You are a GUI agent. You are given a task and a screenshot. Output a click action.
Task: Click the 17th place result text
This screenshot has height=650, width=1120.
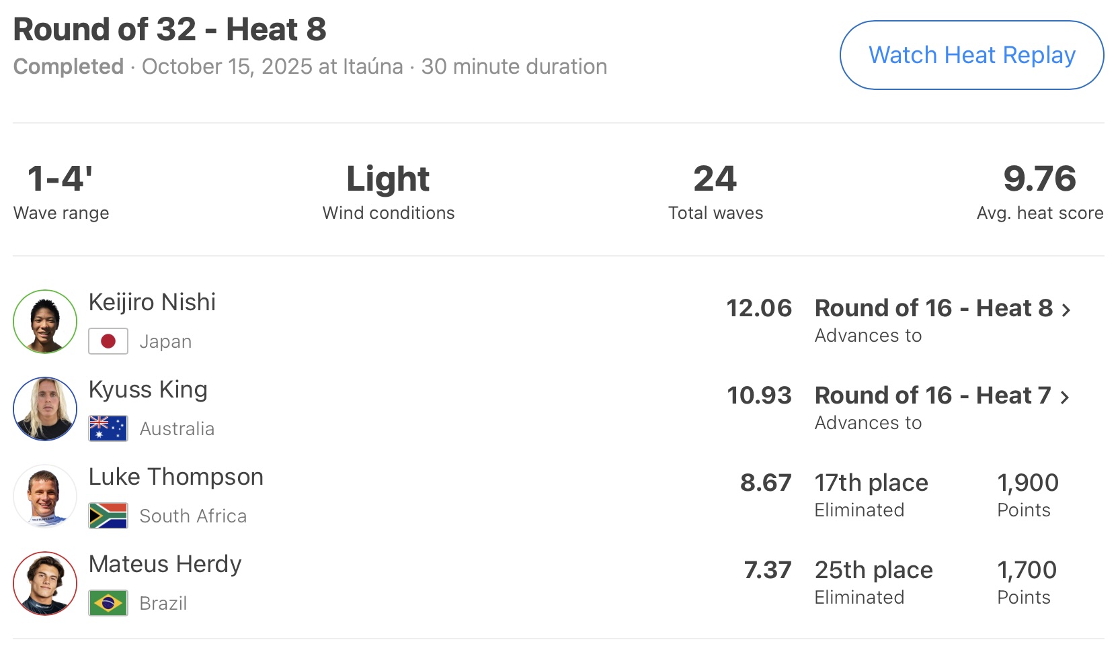click(x=871, y=483)
